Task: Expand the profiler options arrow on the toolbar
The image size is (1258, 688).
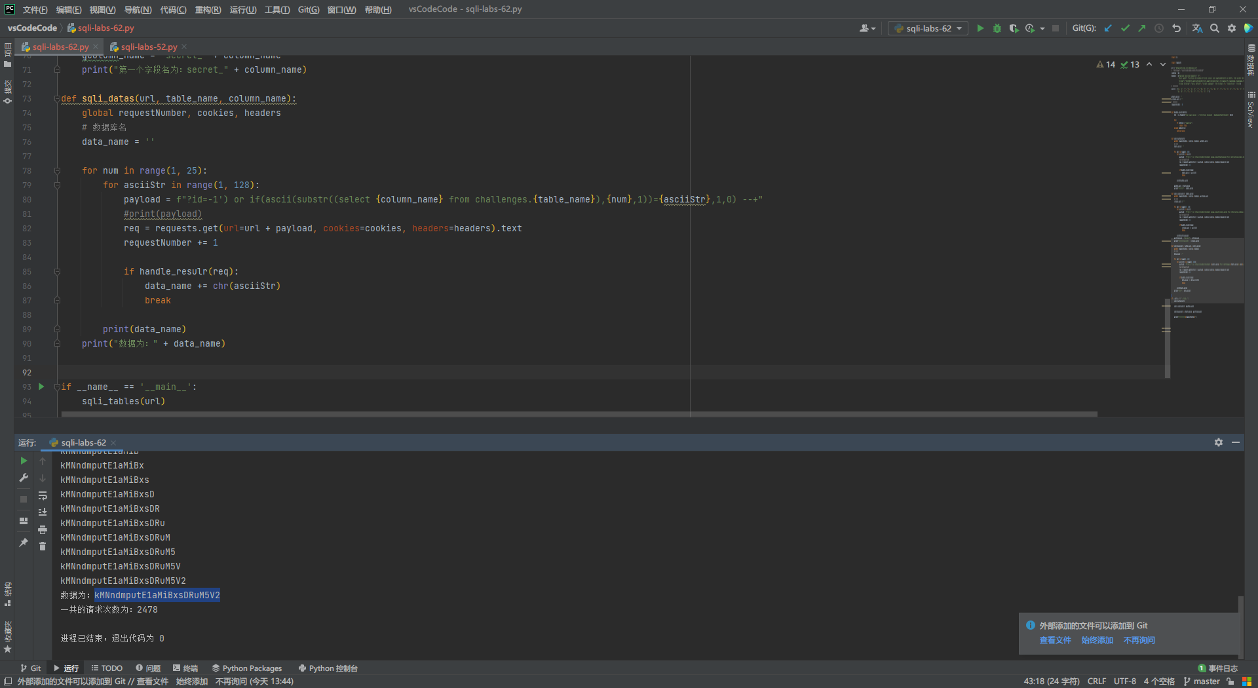Action: (1042, 28)
